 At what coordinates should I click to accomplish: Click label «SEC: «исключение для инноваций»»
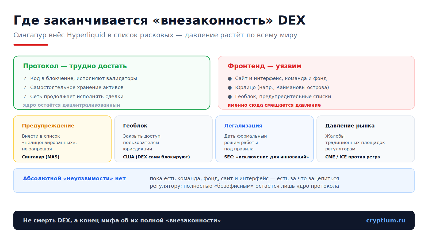[266, 157]
